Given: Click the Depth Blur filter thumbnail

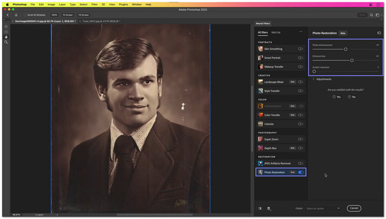Looking at the screenshot, I should coord(261,148).
